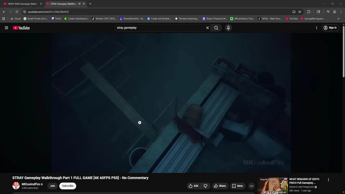Install app from the address bar icon
This screenshot has height=194, width=345.
coord(294,12)
